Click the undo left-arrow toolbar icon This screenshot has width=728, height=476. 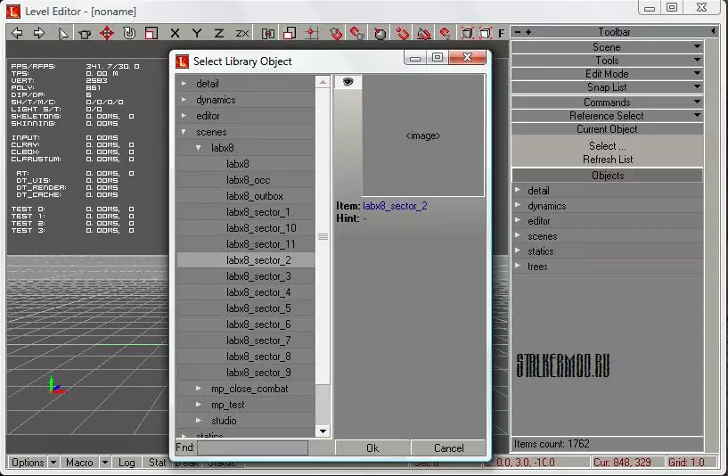[x=17, y=33]
